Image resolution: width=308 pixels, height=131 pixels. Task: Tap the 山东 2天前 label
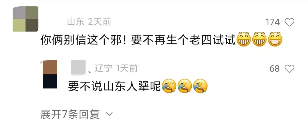(89, 22)
